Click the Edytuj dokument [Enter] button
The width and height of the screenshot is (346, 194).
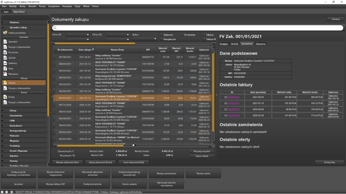point(100,162)
